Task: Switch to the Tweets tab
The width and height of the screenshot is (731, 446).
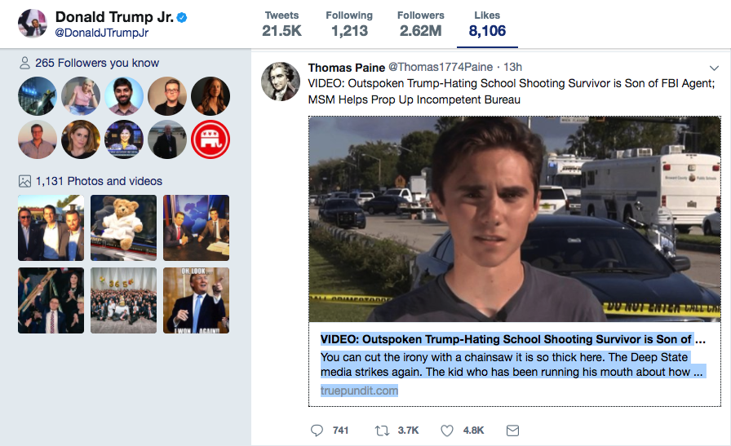Action: pyautogui.click(x=281, y=24)
